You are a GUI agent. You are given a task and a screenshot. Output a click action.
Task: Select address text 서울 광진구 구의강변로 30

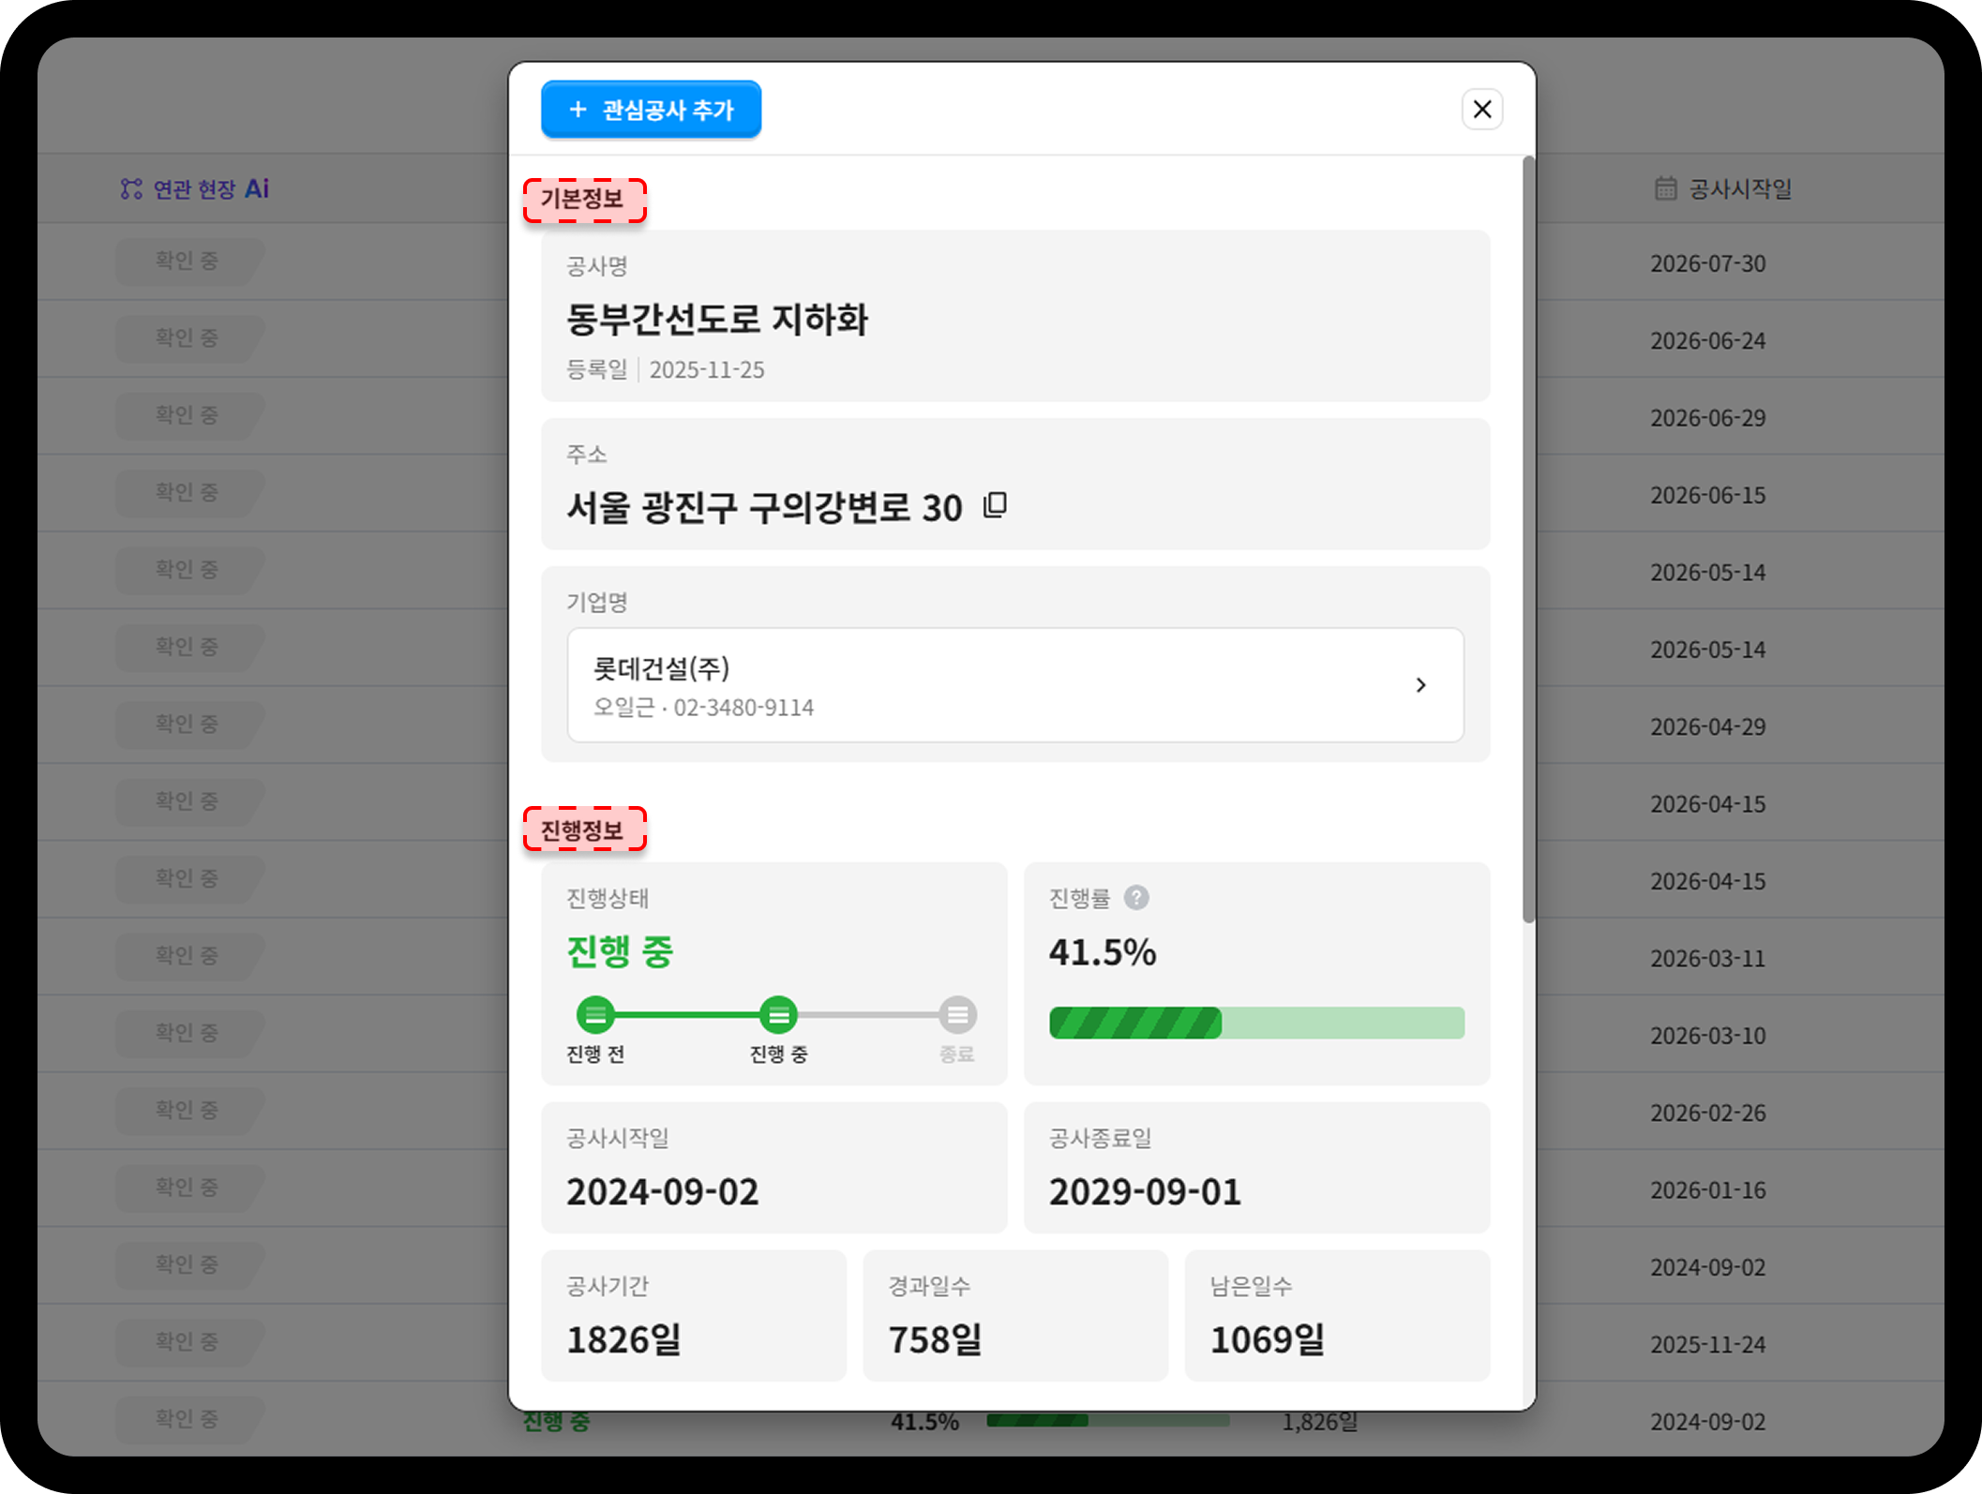click(x=764, y=508)
